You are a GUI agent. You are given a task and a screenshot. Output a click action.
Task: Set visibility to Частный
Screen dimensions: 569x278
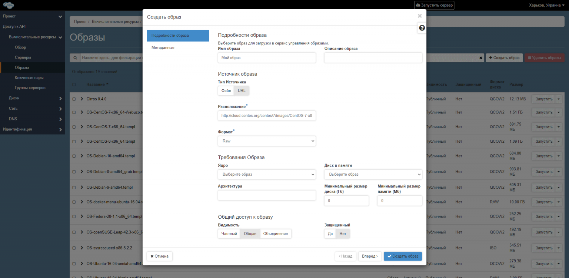click(229, 234)
